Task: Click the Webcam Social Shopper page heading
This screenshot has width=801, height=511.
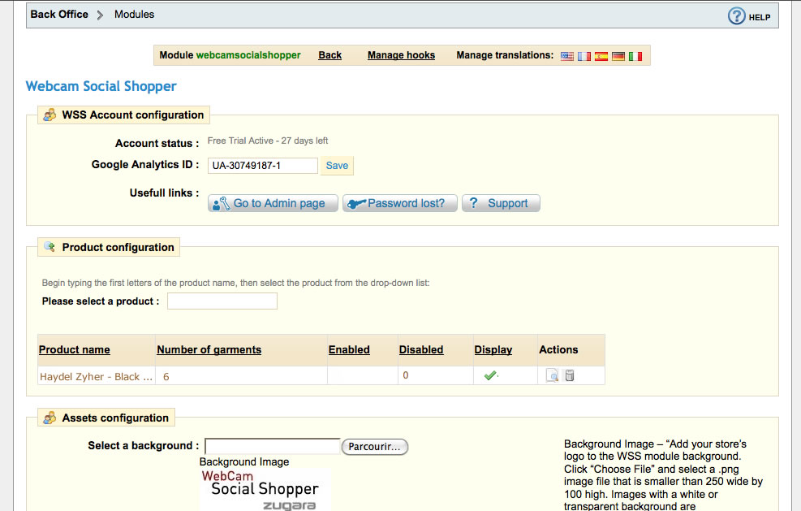Action: click(101, 86)
